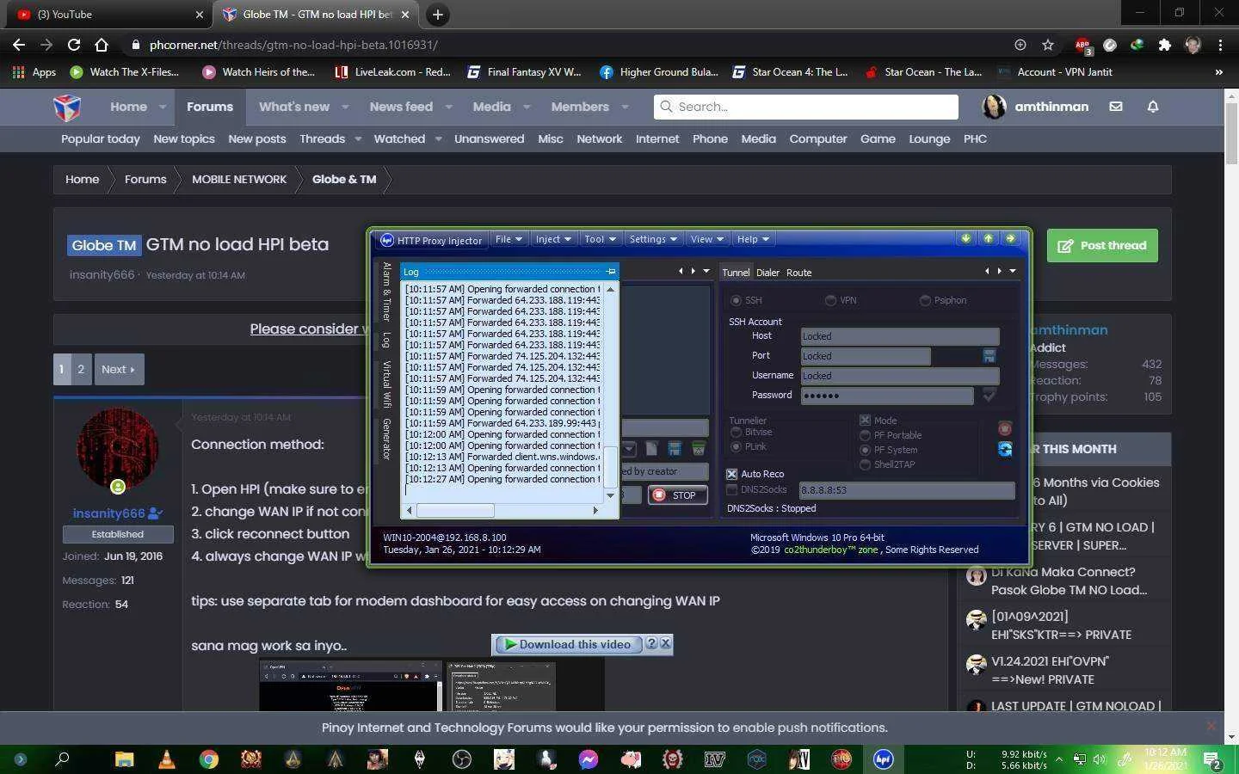Click the checkmark icon beside Password field
The height and width of the screenshot is (774, 1239).
click(x=989, y=395)
